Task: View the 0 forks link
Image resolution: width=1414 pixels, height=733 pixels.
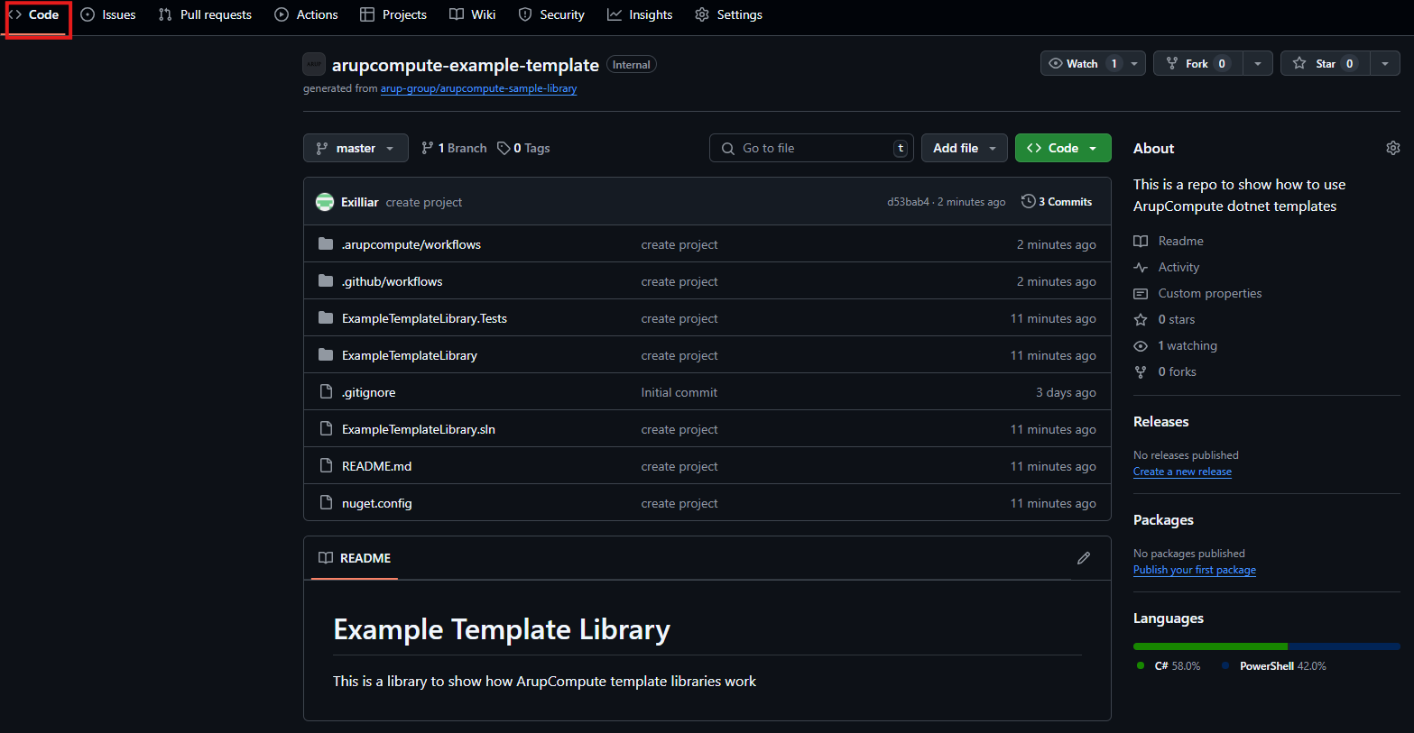Action: click(x=1165, y=371)
